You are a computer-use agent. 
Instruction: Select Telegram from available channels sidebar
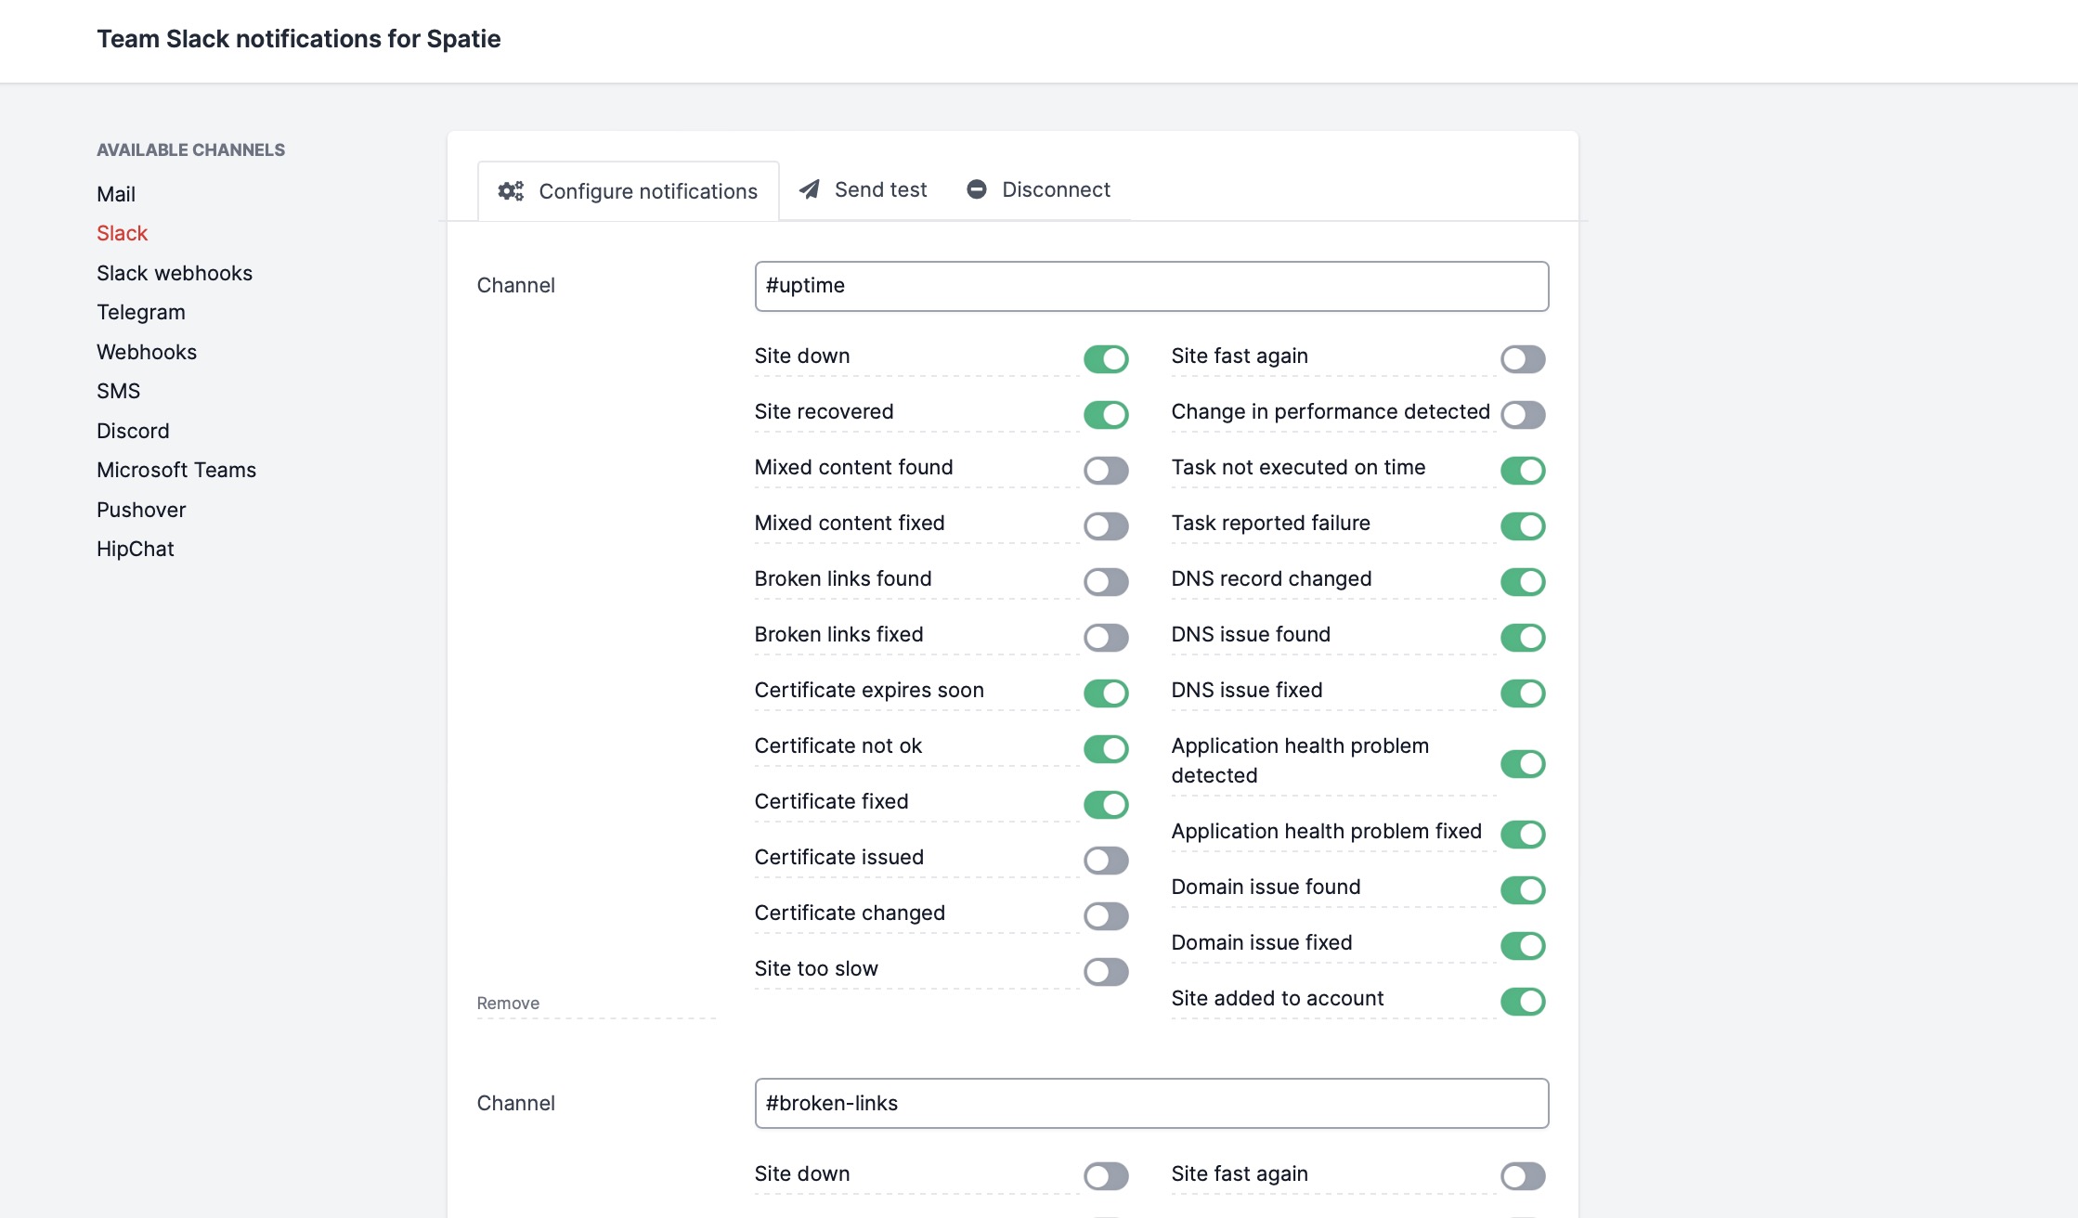click(139, 312)
